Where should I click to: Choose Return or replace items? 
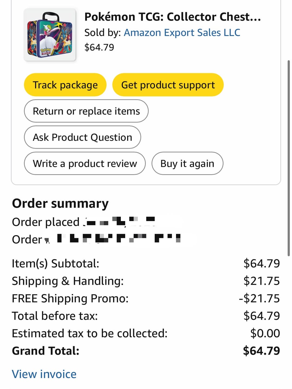[x=86, y=111]
